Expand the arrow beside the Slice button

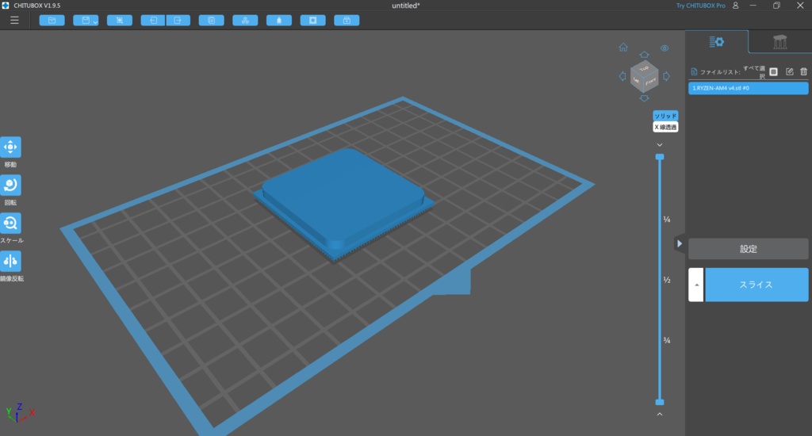point(696,285)
